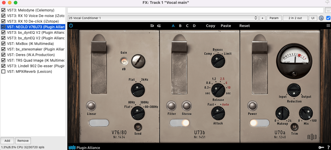Flip the Send toggle switch
Screen dimensions: 331x150
click(x=138, y=127)
